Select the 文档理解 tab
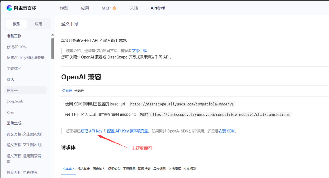The width and height of the screenshot is (329, 178). pos(174,169)
